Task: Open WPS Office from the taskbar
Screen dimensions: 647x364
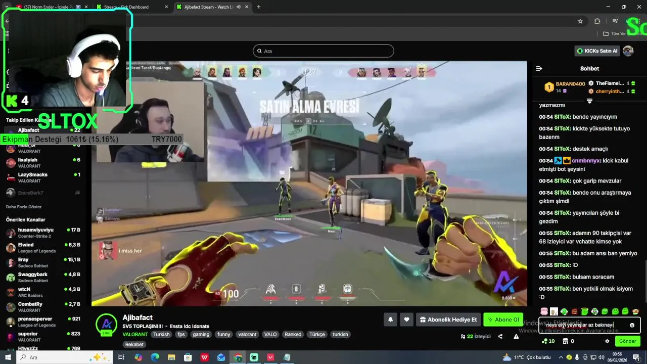Action: (204, 357)
